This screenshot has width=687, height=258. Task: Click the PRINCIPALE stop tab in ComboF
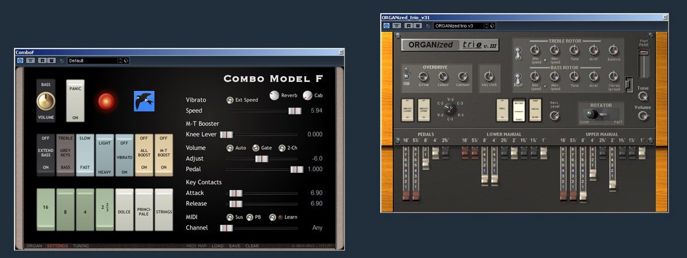pyautogui.click(x=144, y=210)
